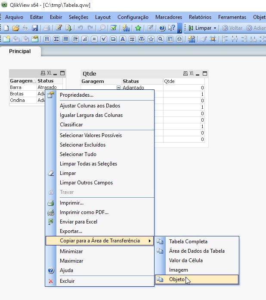Click the green checkmark Current Selections icon
Image resolution: width=266 pixels, height=300 pixels.
click(x=114, y=28)
